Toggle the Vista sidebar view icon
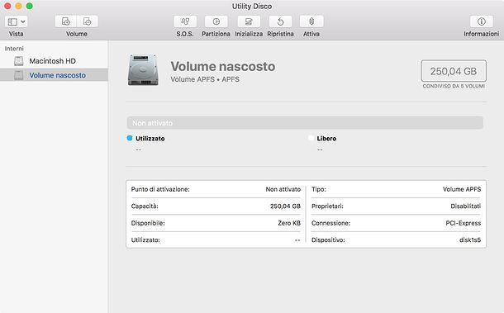Viewport: 504px width, 313px height. click(x=12, y=21)
